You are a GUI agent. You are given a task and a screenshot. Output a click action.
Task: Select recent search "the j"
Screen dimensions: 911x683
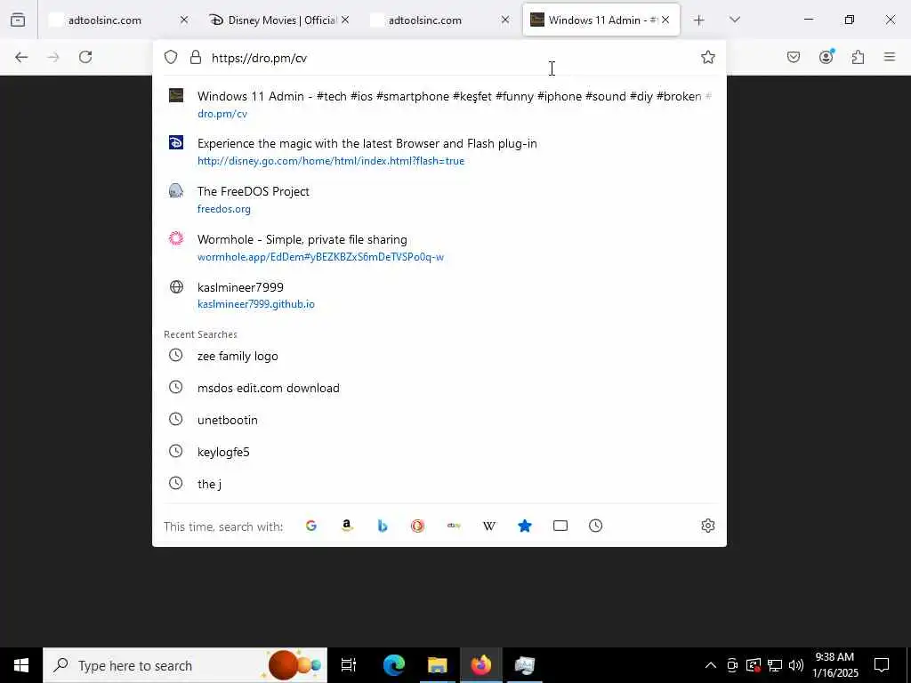[x=439, y=483]
